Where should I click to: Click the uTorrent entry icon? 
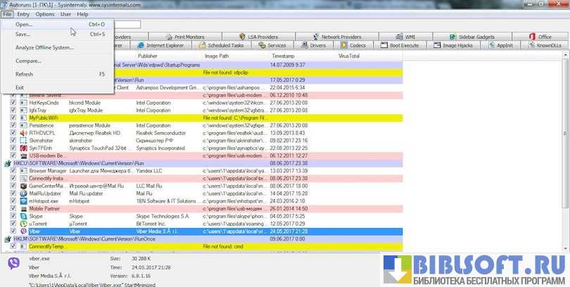coord(23,223)
